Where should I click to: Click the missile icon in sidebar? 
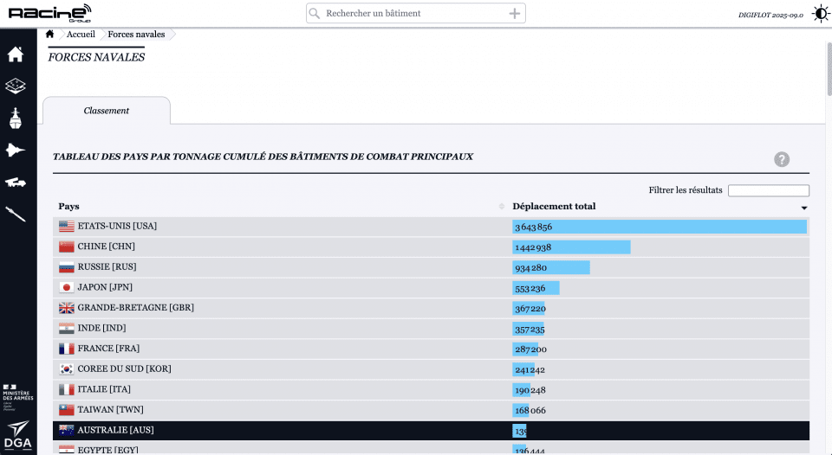click(x=16, y=215)
